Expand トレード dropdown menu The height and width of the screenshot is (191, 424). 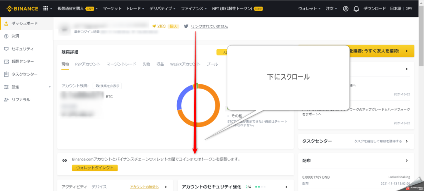coord(135,9)
